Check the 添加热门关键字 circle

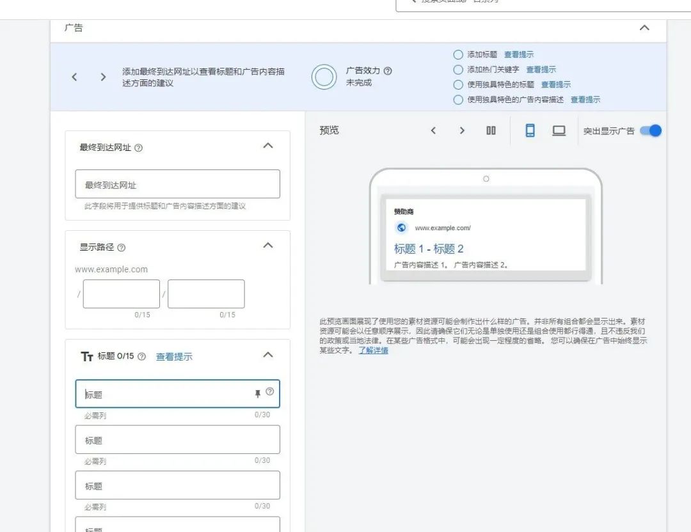(x=457, y=69)
